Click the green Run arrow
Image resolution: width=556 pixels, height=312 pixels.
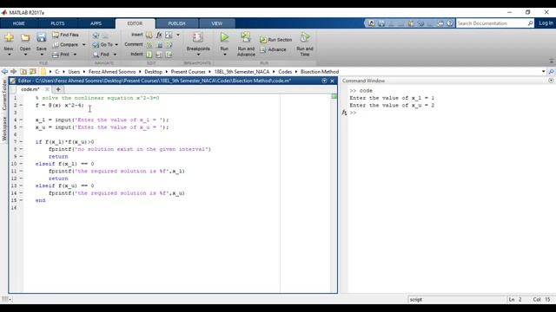[x=224, y=37]
